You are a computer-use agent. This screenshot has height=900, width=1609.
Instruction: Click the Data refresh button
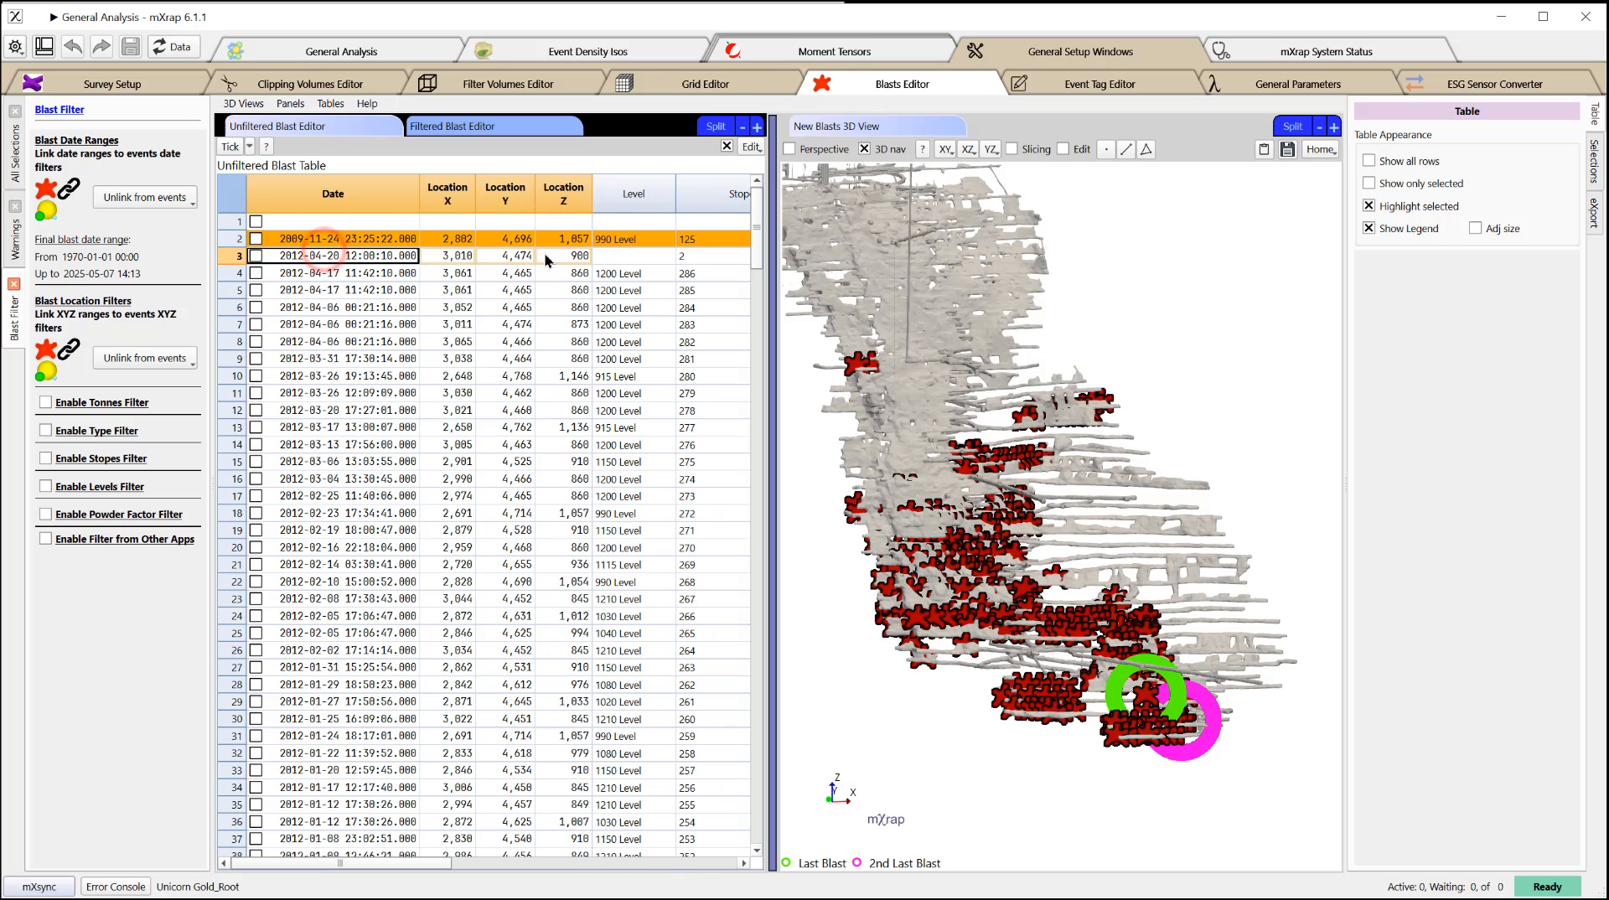172,47
